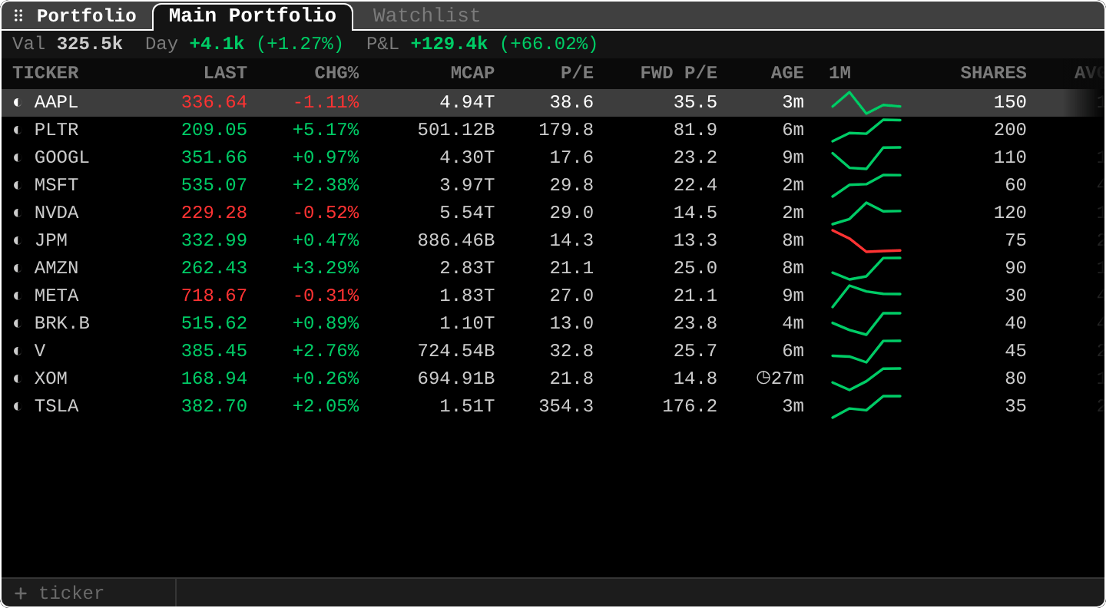
Task: Click the half-circle marker next to TSLA
Action: coord(18,406)
